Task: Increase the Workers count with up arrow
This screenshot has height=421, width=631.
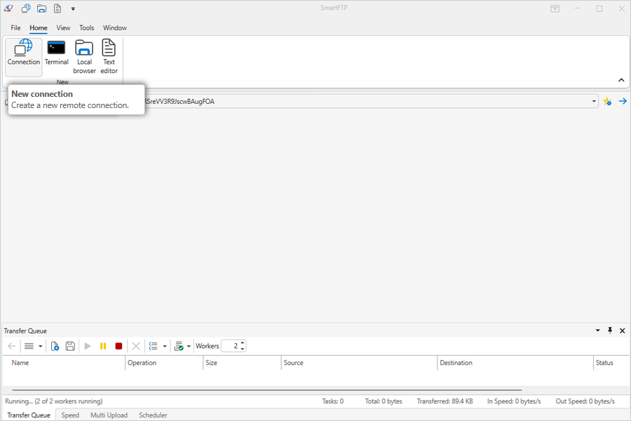Action: click(243, 343)
